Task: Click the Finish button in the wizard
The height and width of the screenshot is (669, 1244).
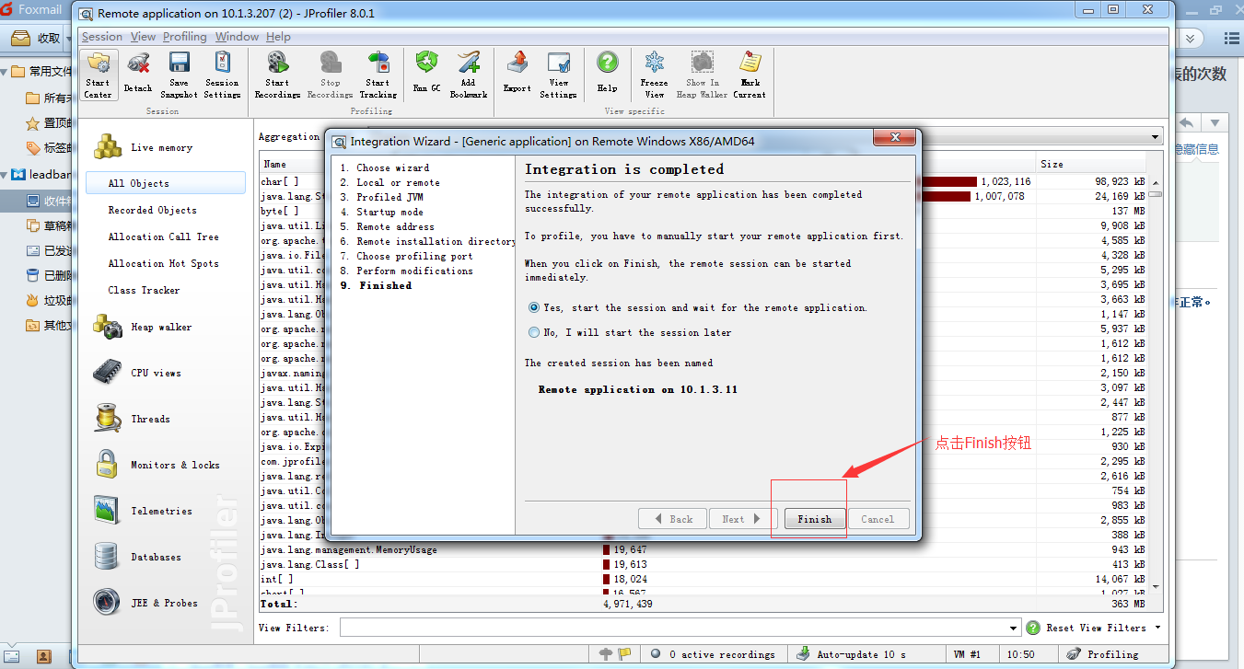Action: (815, 519)
